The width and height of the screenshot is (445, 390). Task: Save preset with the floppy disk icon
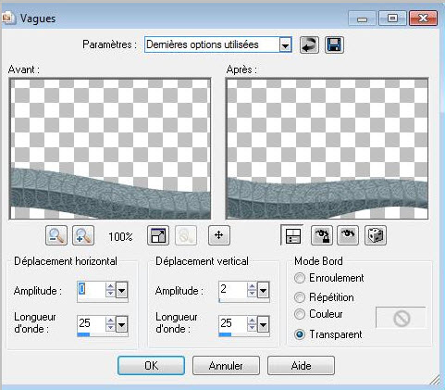coord(334,45)
